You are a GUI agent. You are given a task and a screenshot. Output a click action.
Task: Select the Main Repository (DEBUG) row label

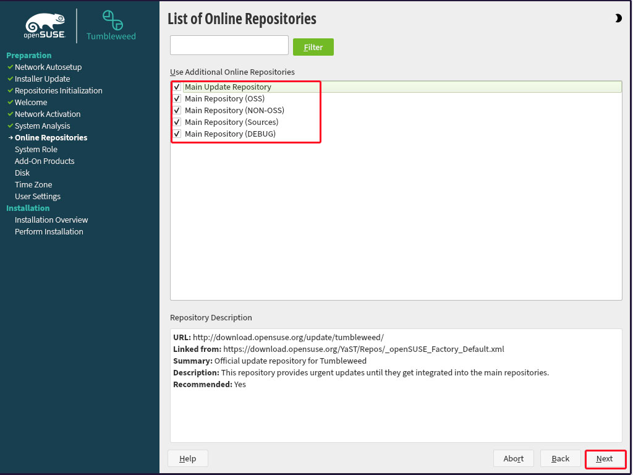click(x=230, y=134)
